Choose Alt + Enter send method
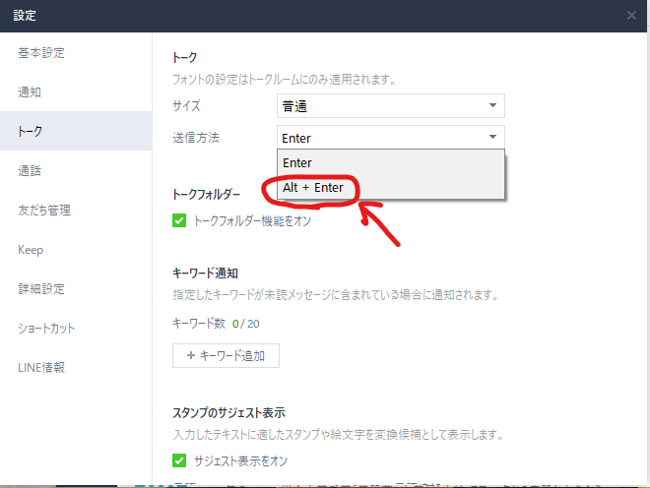 312,187
